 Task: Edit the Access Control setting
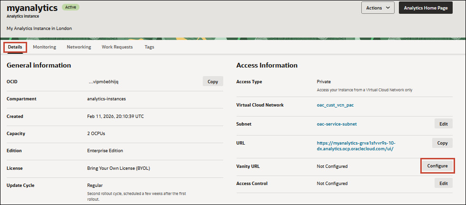pos(443,183)
